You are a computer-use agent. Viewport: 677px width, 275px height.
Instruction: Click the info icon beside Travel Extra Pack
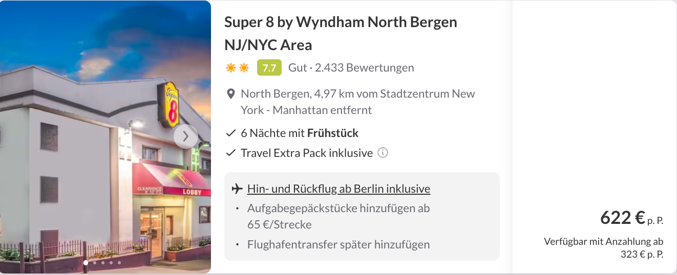(383, 153)
